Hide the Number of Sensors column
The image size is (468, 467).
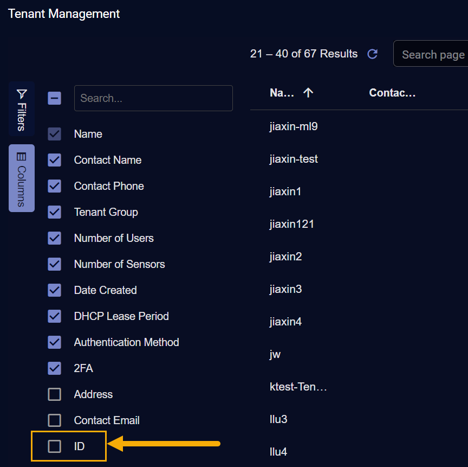coord(54,264)
